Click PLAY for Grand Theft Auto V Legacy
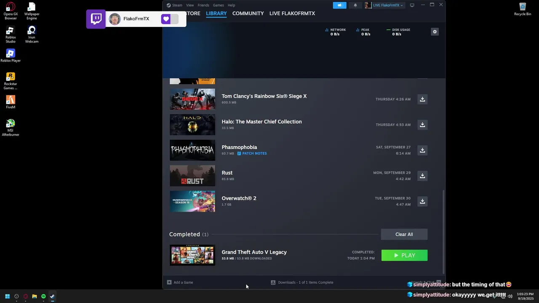The height and width of the screenshot is (303, 539). [404, 255]
